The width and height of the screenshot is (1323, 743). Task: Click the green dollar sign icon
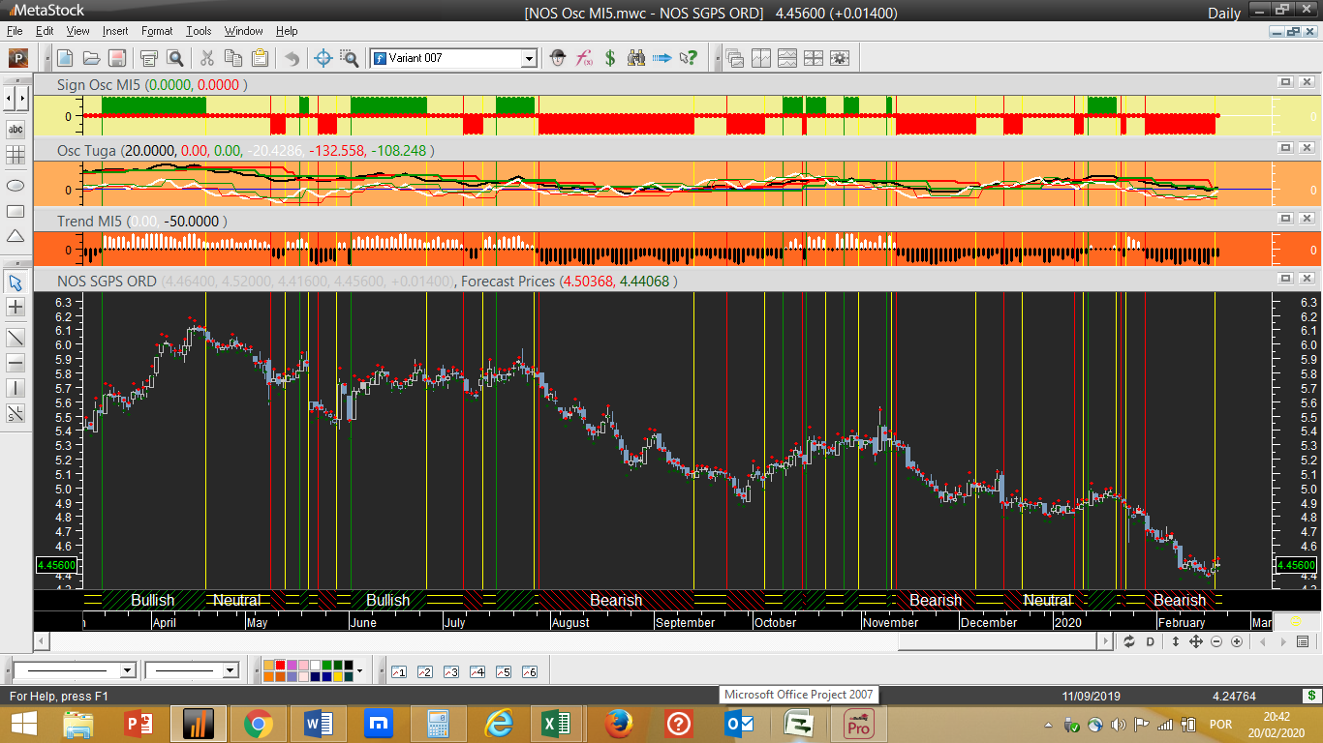click(x=610, y=58)
